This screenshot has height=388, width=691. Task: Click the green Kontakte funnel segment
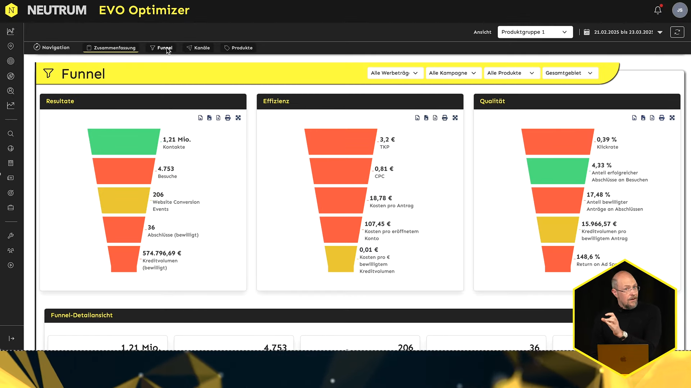[124, 142]
